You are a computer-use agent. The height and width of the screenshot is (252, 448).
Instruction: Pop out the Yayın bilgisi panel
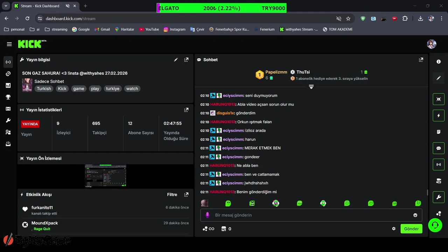click(186, 60)
